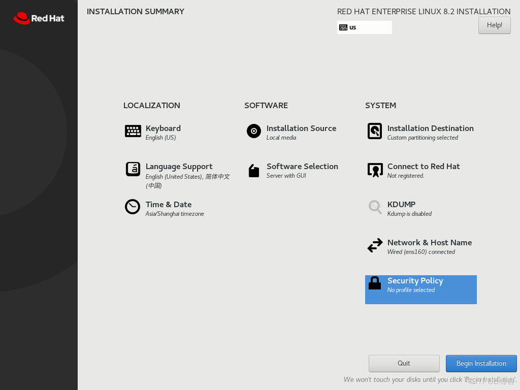Open the Keyboard title link

coord(163,128)
